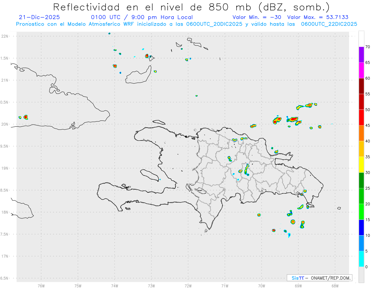
Task: Click the latitude label '18N'
Action: [5, 212]
